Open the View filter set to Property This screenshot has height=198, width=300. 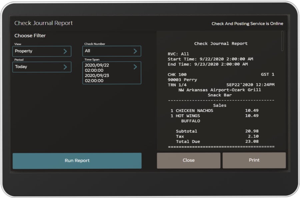(x=42, y=51)
